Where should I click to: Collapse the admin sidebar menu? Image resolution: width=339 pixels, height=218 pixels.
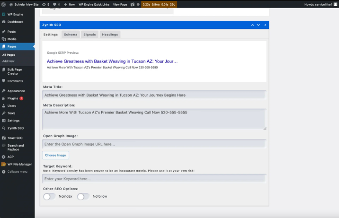coord(17,171)
